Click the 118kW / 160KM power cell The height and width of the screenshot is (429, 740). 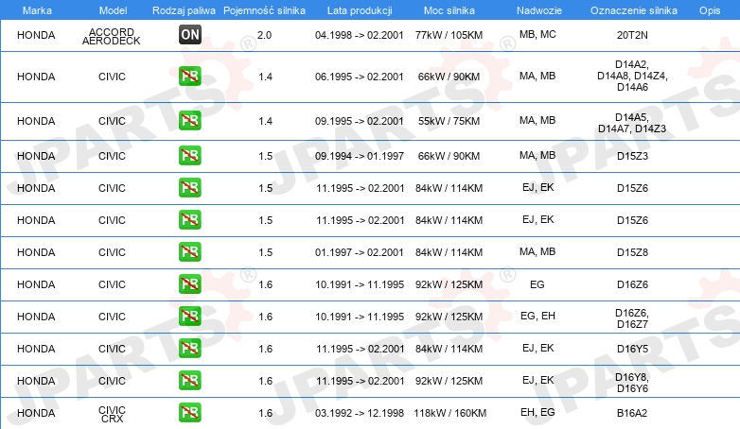click(449, 413)
